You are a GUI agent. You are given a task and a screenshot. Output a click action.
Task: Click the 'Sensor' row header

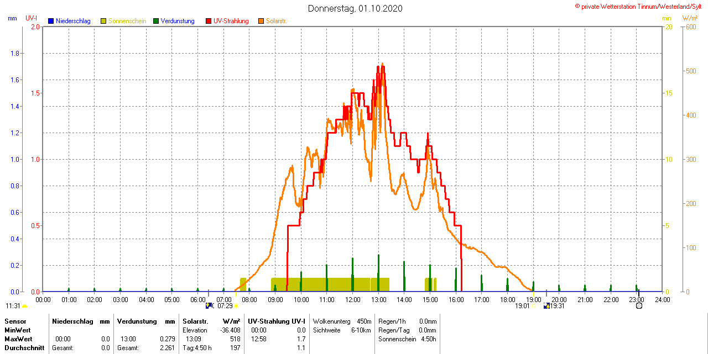15,321
